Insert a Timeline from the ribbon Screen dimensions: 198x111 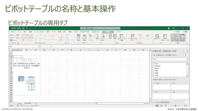click(84, 38)
